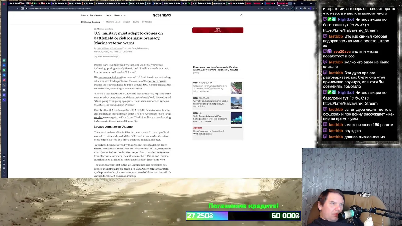Screen dimensions: 402x226
Task: Open Messenger in browser sidebar
Action: click(x=4, y=65)
